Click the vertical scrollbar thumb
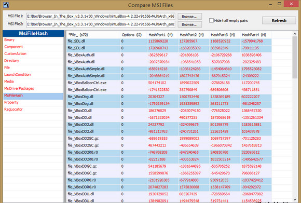Screen dimensions: 301x203 coord(295,58)
